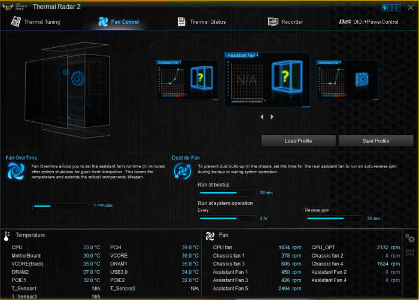419x300 pixels.
Task: Click the Assistant Fan 4 N/A graph
Action: point(246,81)
